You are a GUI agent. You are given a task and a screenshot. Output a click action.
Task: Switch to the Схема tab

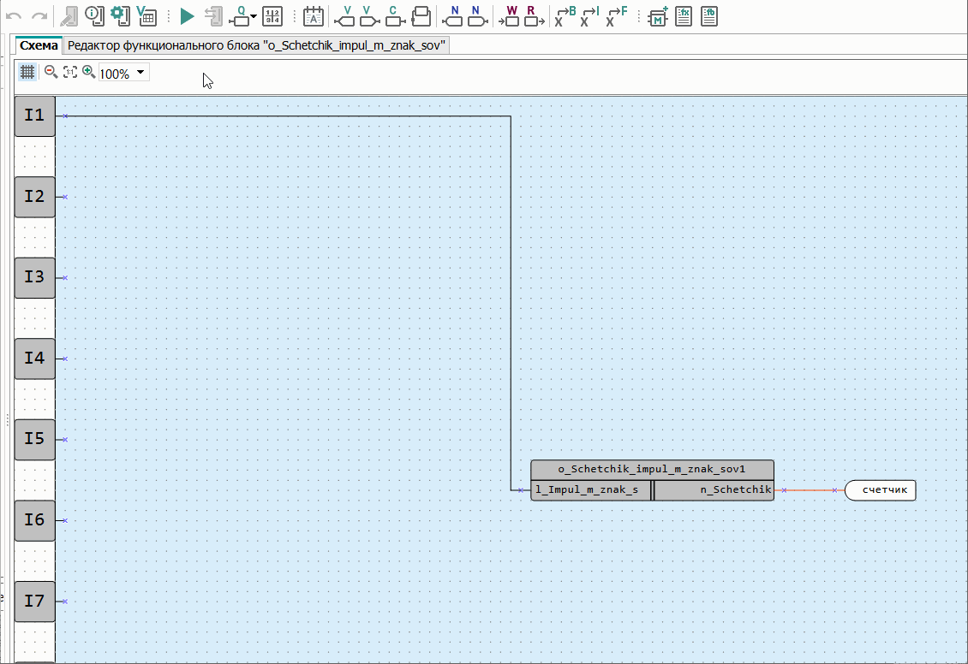tap(39, 45)
